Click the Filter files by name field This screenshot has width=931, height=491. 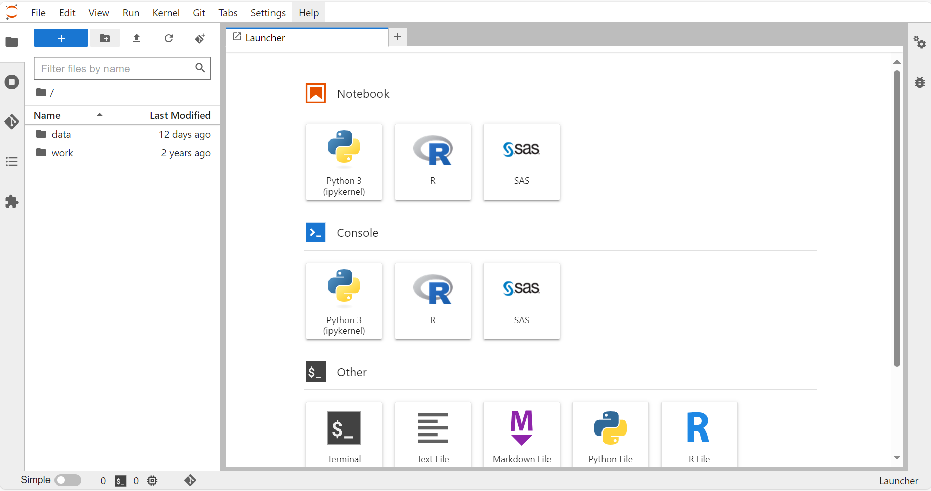(116, 69)
